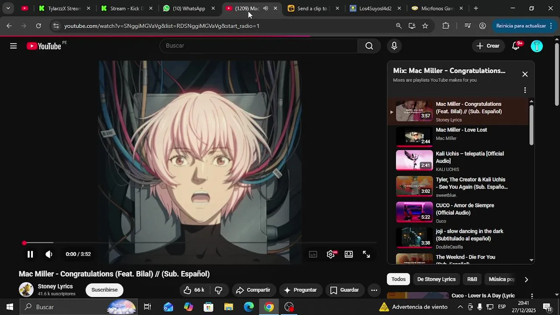Switch to the Send a clip tab
560x315 pixels.
pyautogui.click(x=312, y=8)
